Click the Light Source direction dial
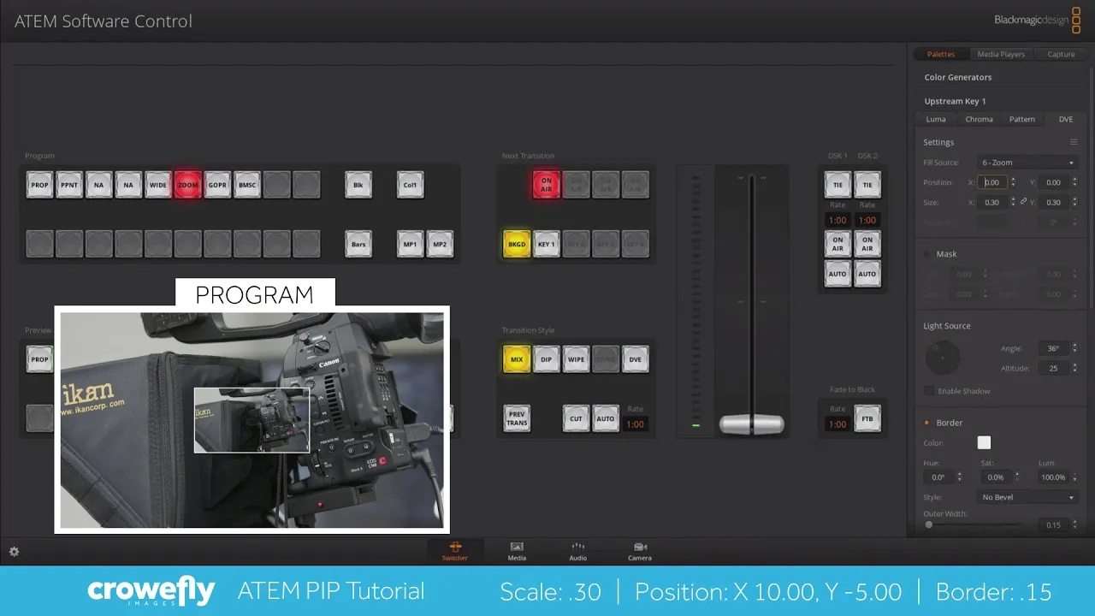The width and height of the screenshot is (1095, 616). tap(943, 358)
